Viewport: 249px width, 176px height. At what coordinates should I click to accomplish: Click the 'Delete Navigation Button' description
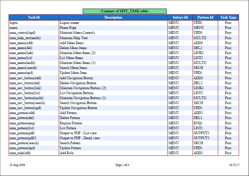pos(78,83)
